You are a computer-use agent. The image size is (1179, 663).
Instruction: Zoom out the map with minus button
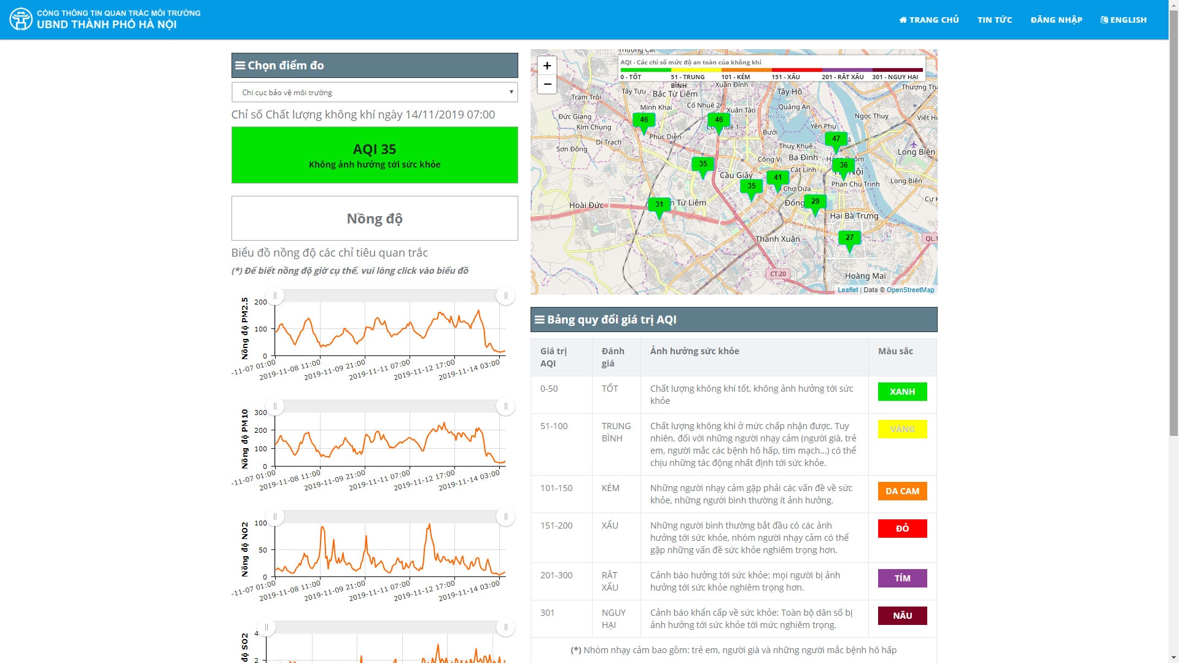coord(547,84)
